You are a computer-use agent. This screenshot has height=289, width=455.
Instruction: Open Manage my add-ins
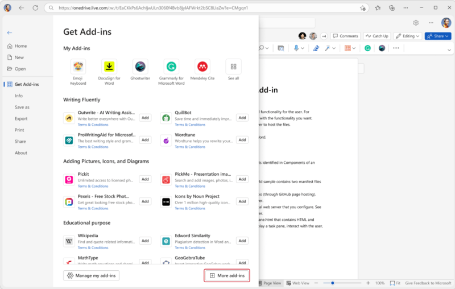click(x=92, y=276)
